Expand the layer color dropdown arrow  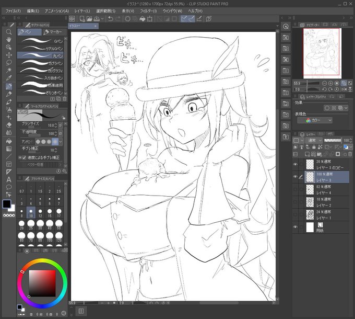click(x=351, y=147)
